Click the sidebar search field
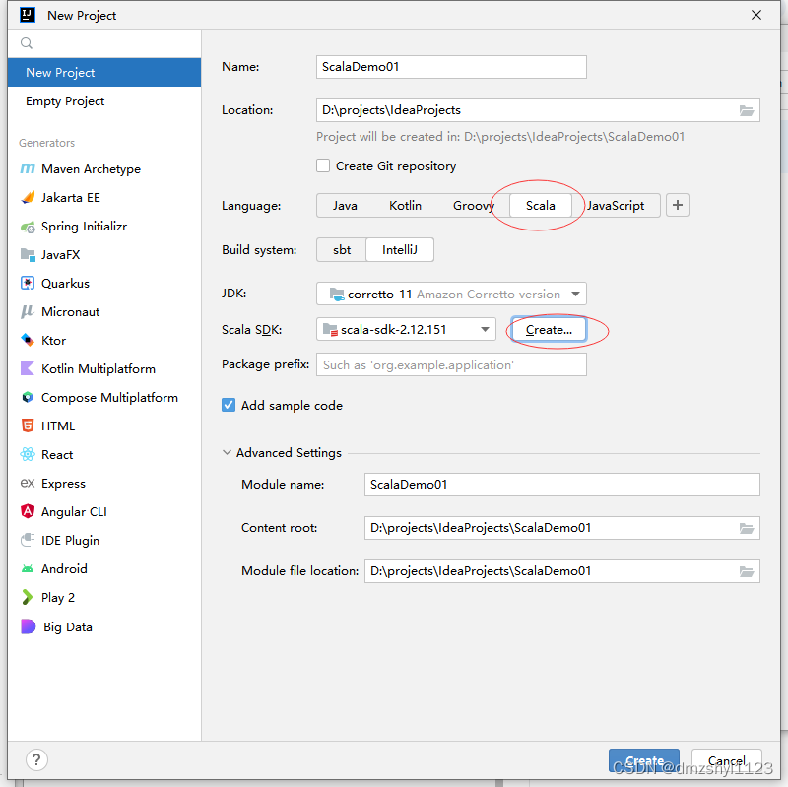The height and width of the screenshot is (787, 788). point(104,43)
